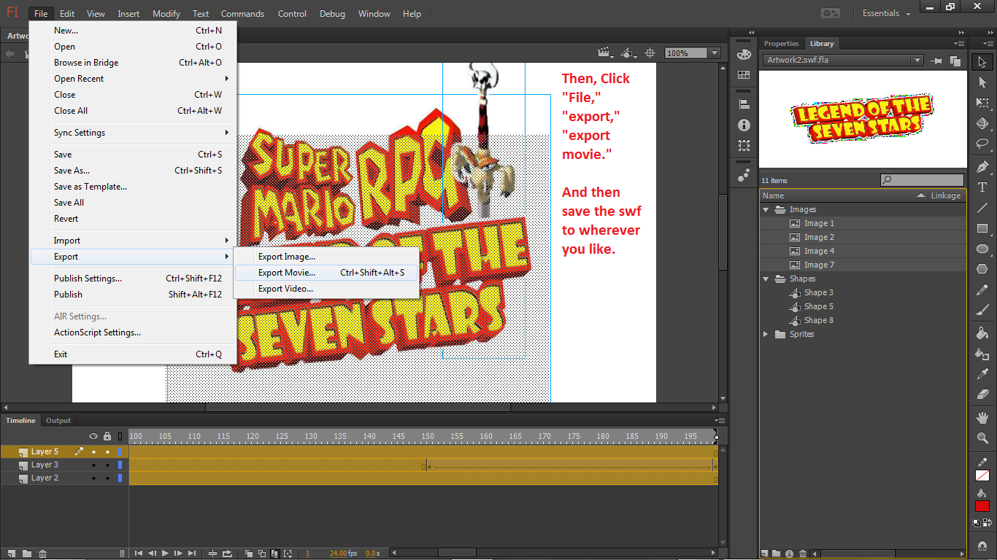
Task: Select the Zoom magnifier tool
Action: click(982, 438)
